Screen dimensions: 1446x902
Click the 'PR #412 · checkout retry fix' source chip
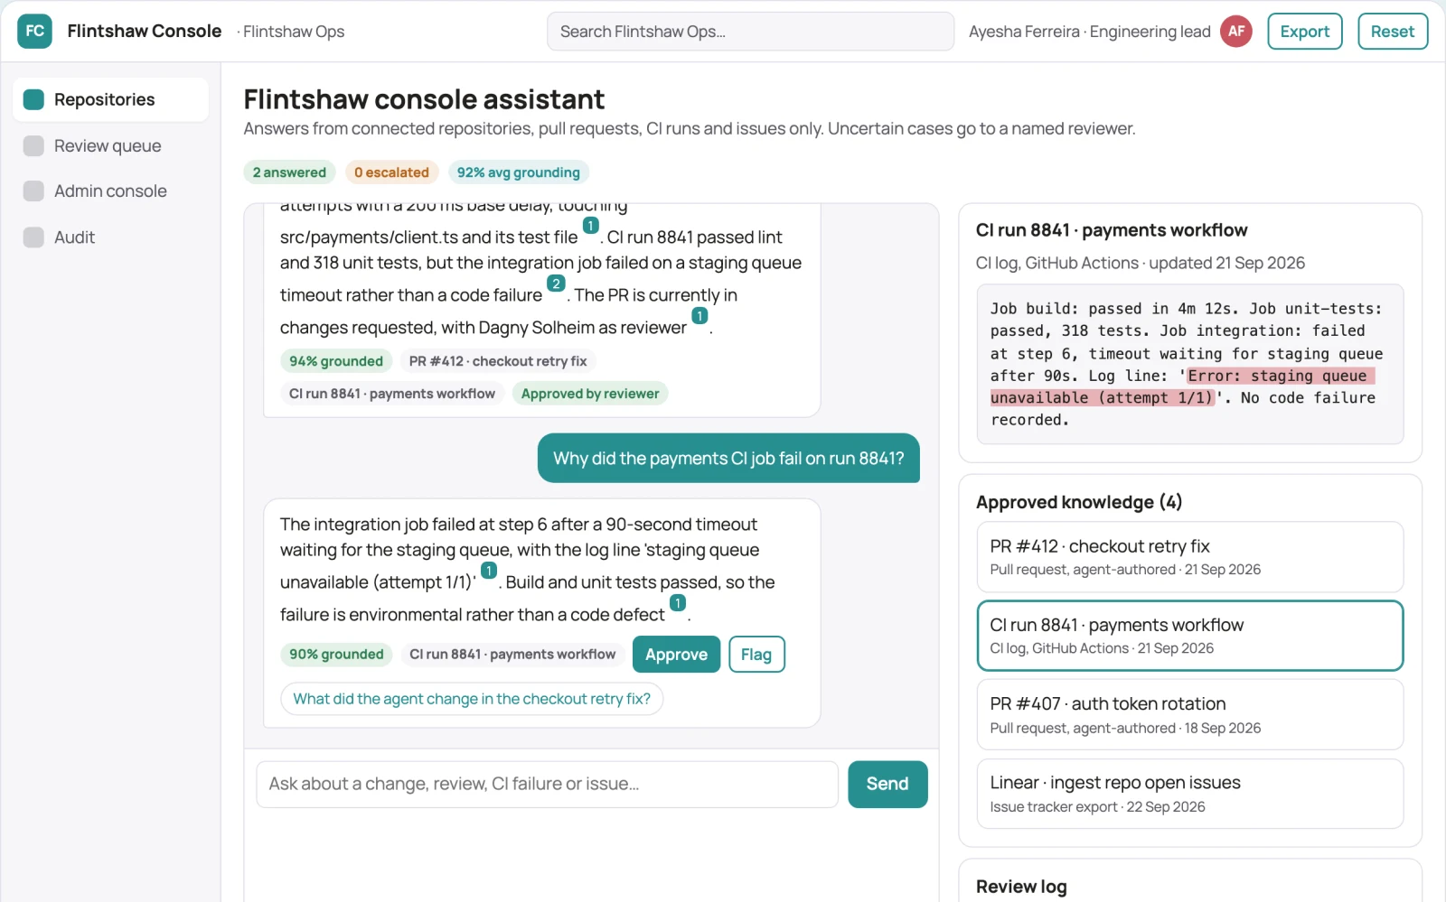[x=498, y=361]
